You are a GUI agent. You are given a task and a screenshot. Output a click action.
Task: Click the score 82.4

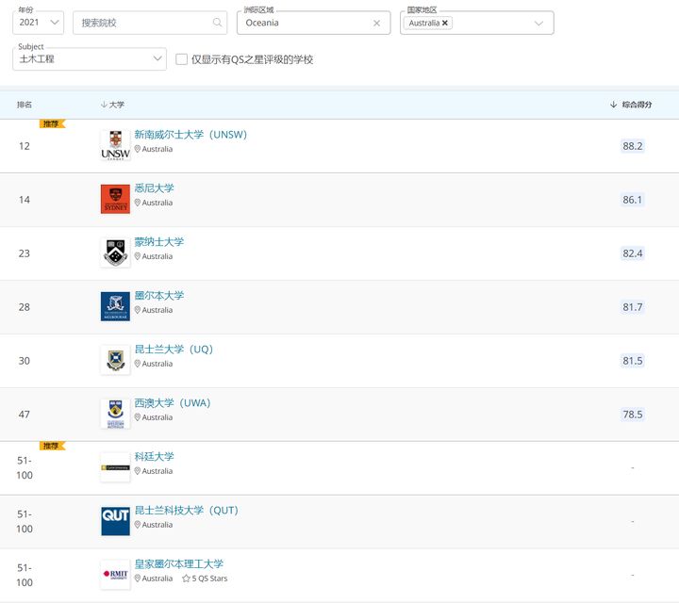[x=632, y=253]
